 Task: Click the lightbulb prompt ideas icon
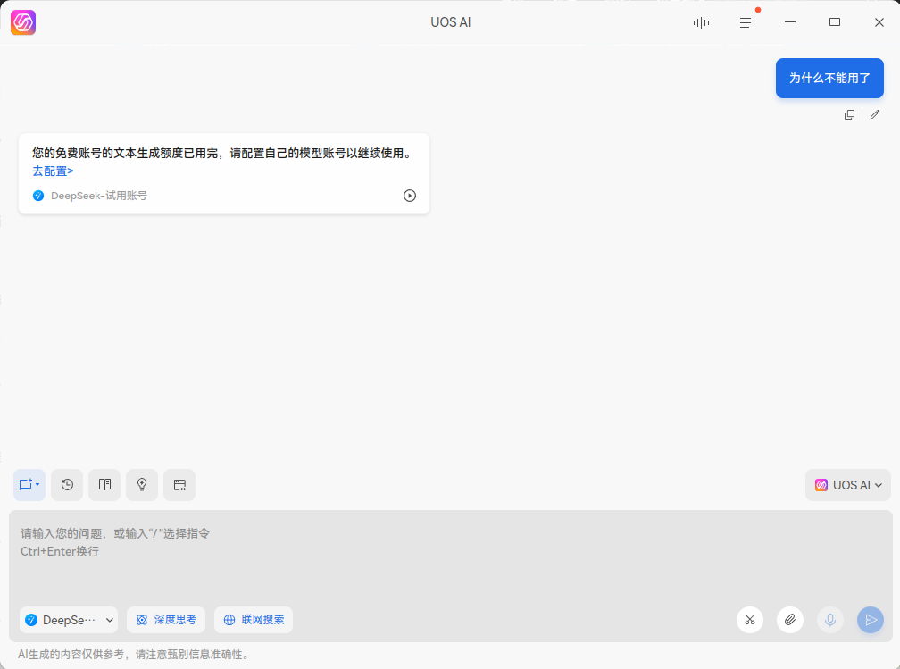pyautogui.click(x=142, y=485)
